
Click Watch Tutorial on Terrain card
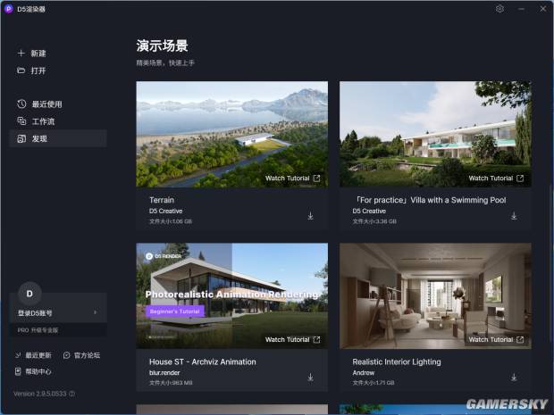(x=287, y=178)
